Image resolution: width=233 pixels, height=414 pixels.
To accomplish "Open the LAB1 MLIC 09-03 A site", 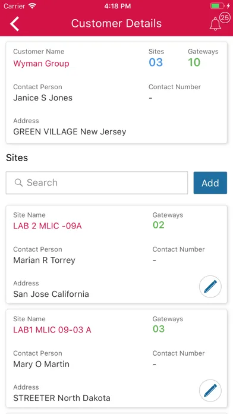I will [52, 330].
